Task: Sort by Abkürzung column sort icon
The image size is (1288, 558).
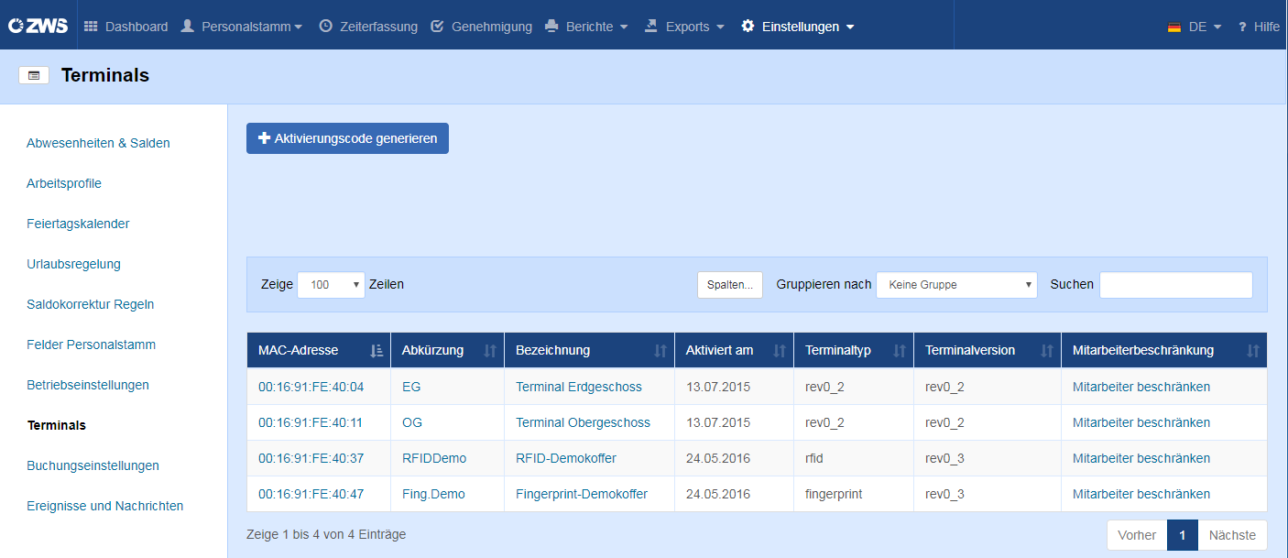Action: [x=490, y=350]
